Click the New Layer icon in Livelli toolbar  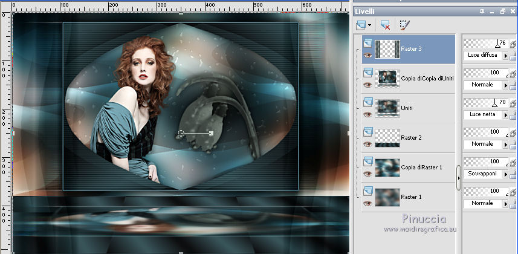tap(361, 25)
